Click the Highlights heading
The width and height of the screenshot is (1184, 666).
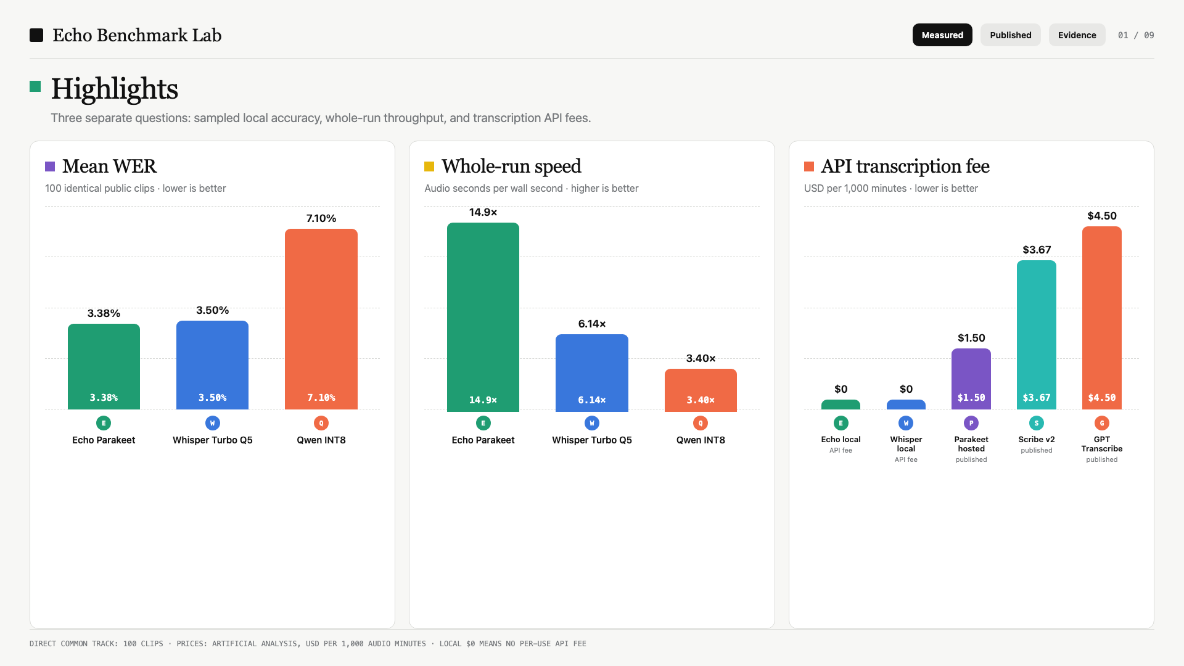[x=114, y=89]
